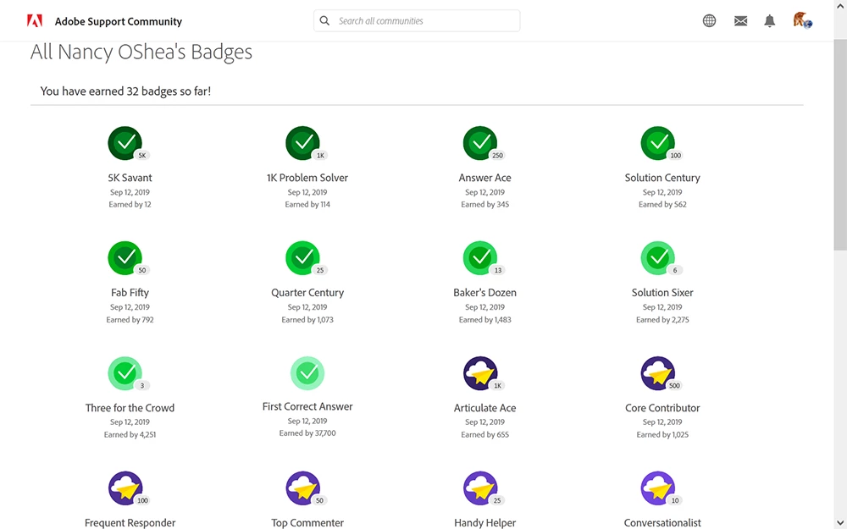The width and height of the screenshot is (847, 529).
Task: Open the user profile avatar menu
Action: [x=802, y=20]
